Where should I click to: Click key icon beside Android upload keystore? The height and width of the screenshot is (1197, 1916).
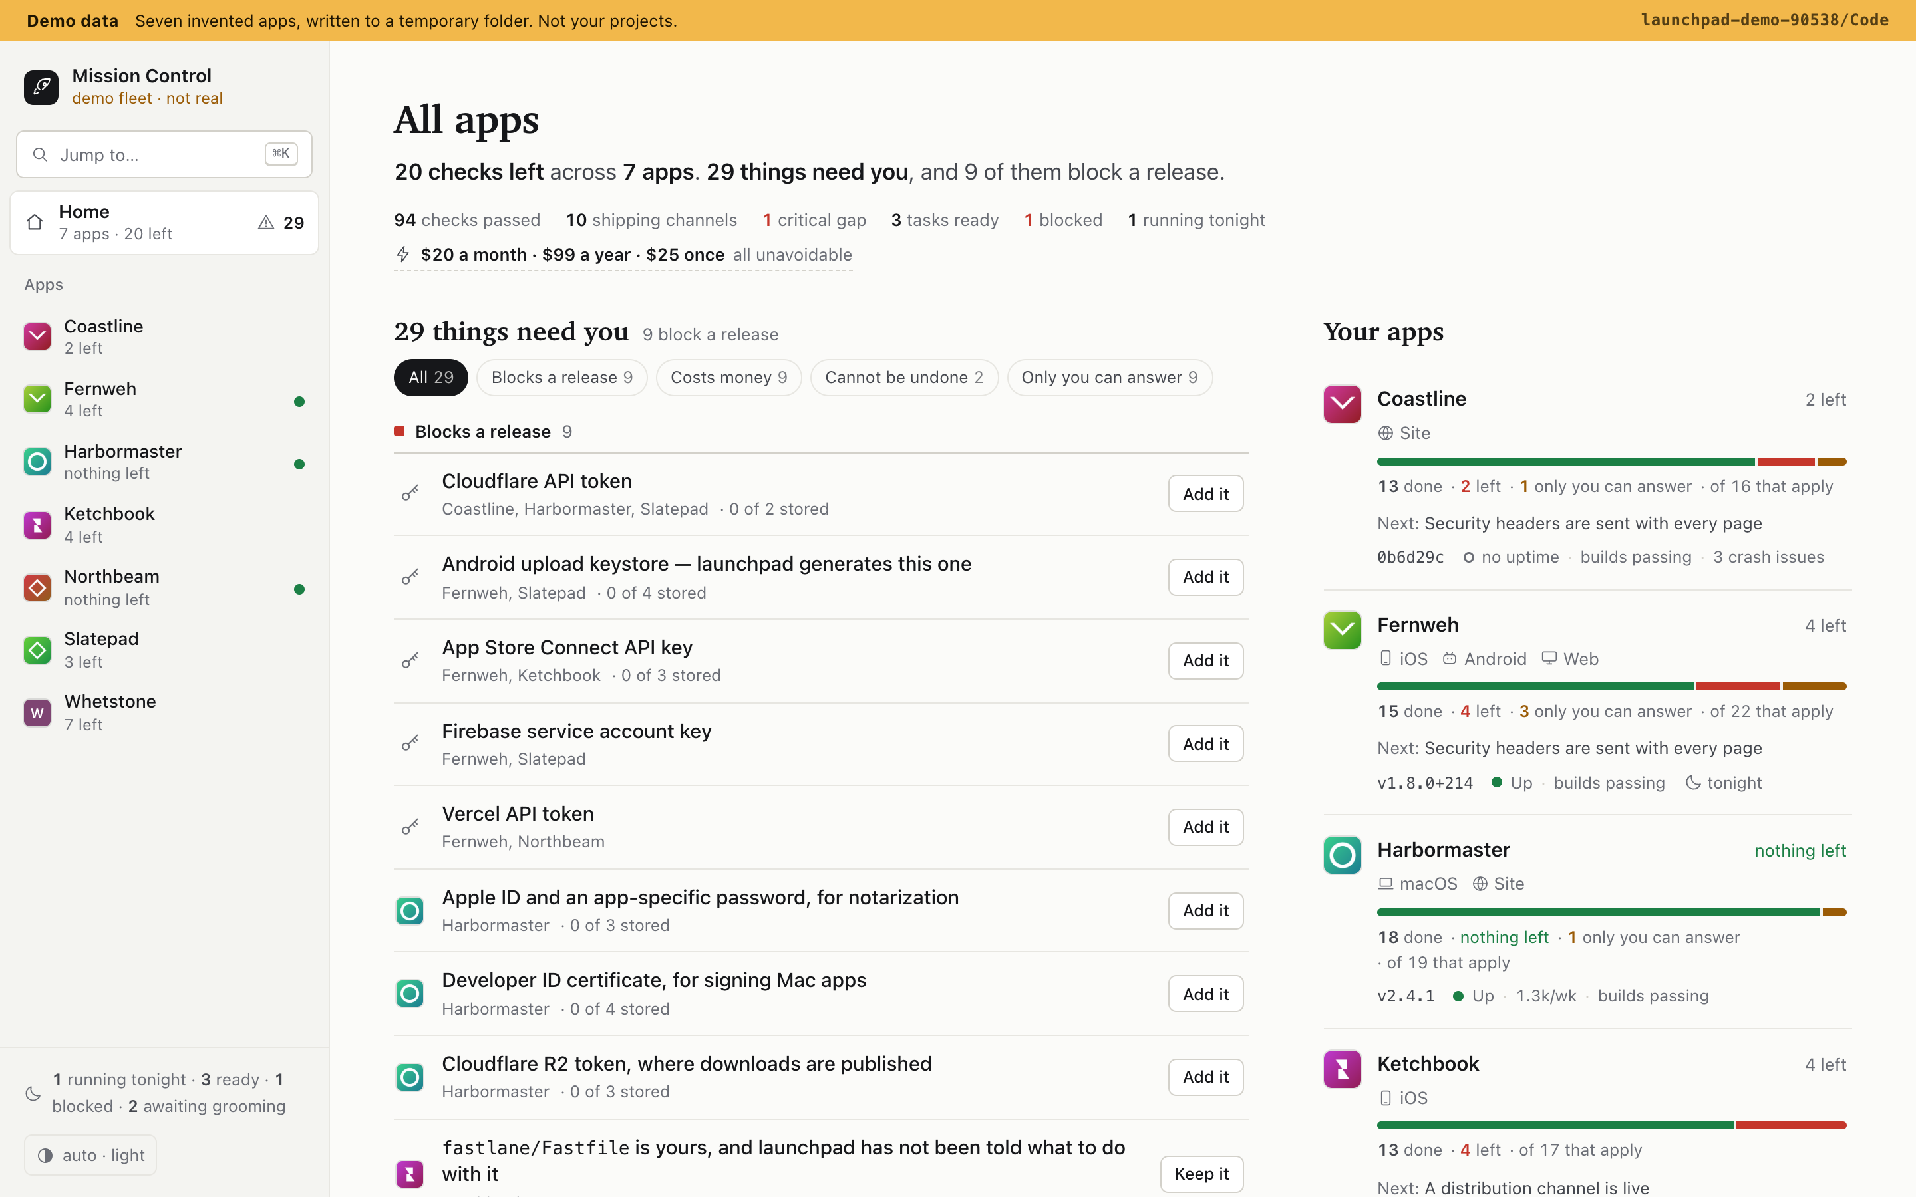point(409,577)
